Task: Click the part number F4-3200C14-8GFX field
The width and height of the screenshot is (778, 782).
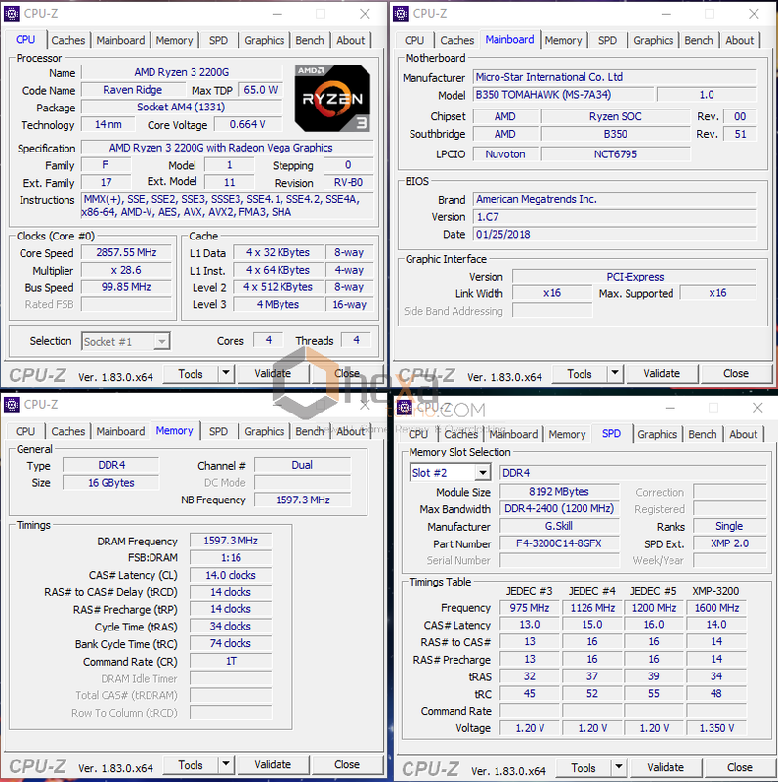Action: pos(559,543)
